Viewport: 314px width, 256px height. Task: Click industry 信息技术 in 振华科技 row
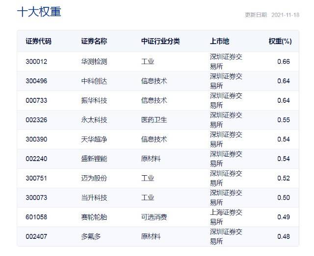click(x=154, y=100)
